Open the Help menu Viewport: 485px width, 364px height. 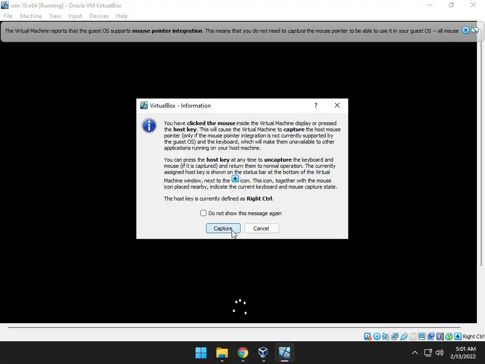point(122,16)
